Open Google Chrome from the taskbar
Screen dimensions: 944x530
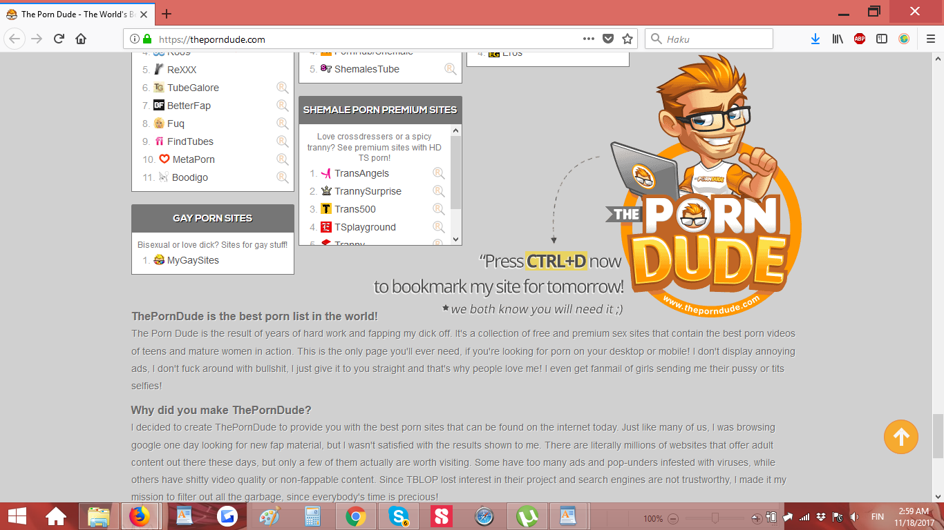pos(356,516)
